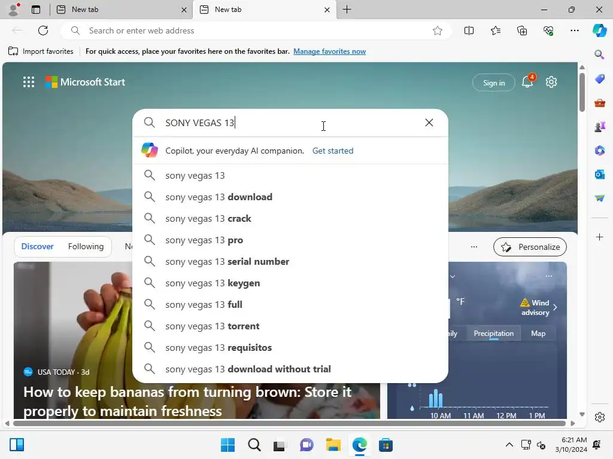Screen dimensions: 613x459
Task: Open the Edge profile icon
Action: click(14, 10)
